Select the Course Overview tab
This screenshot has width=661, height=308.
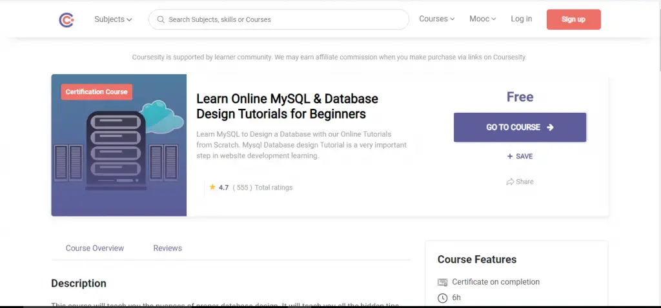[95, 248]
